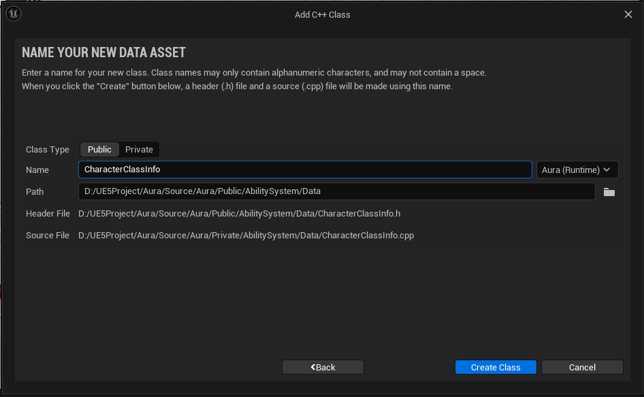Open the folder browser for Path
This screenshot has width=644, height=397.
609,192
